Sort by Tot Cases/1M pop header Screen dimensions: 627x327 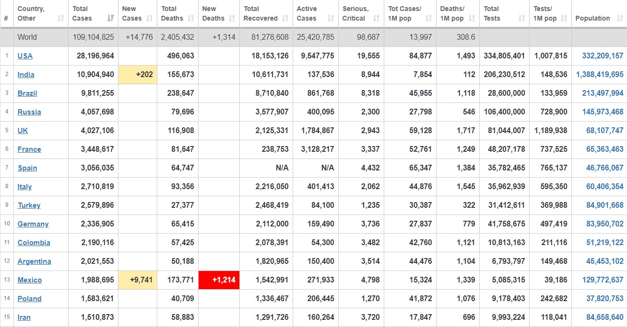point(404,13)
